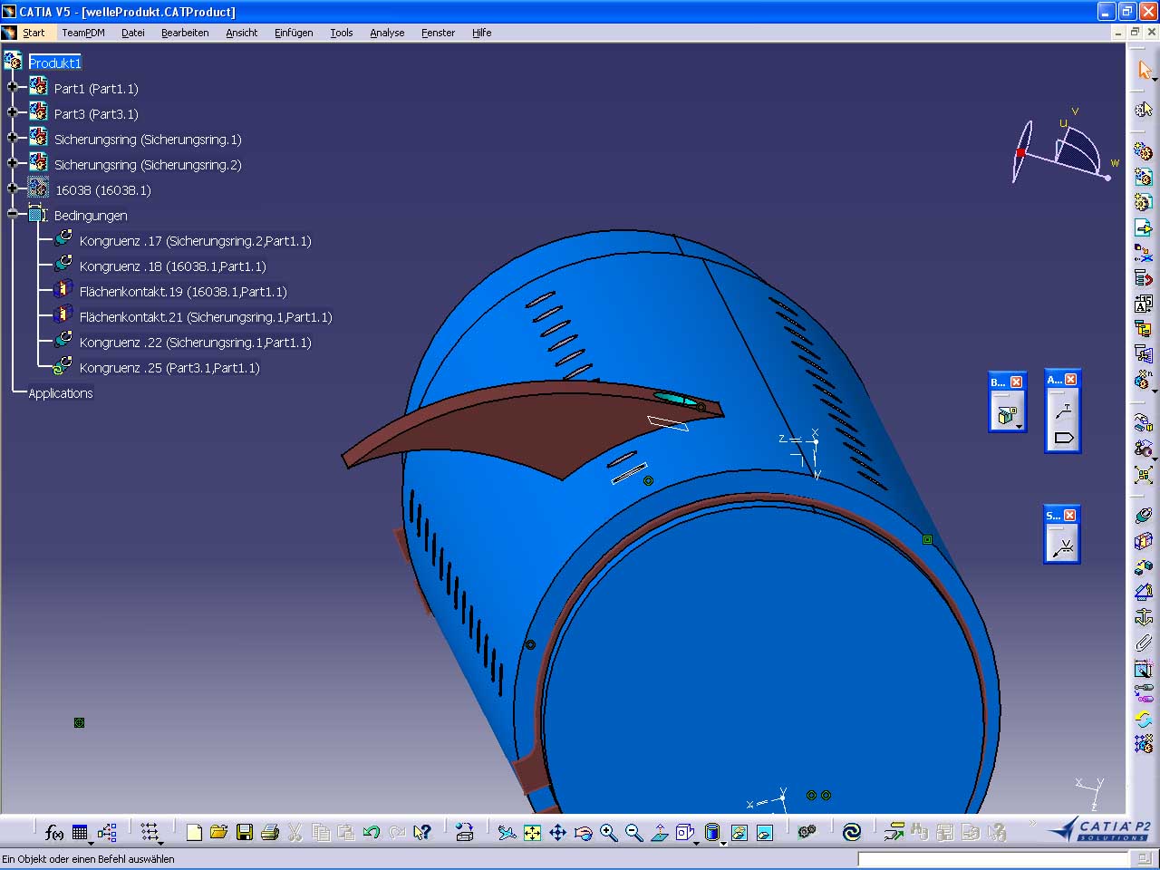Expand the Part1 (Part1.1) tree node
The height and width of the screenshot is (870, 1160).
(x=12, y=87)
